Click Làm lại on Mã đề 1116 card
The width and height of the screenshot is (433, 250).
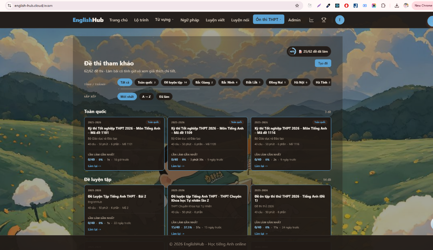click(x=261, y=166)
